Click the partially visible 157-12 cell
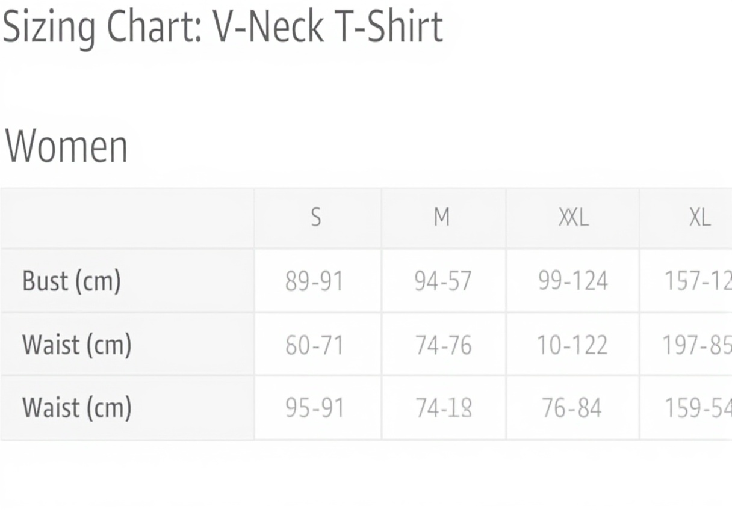 point(697,281)
